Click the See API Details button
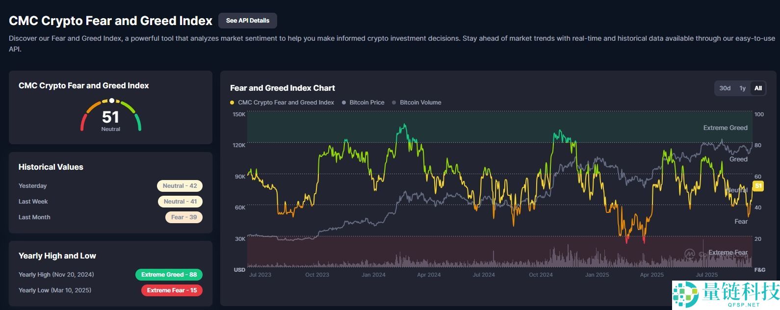 (247, 21)
